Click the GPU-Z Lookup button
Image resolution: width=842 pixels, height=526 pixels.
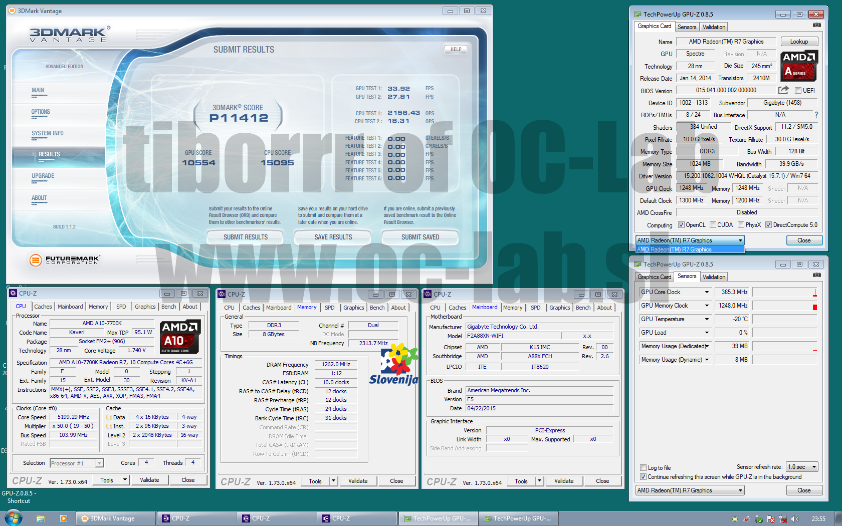pos(799,42)
